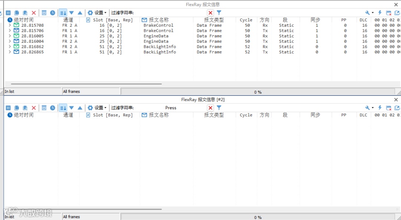
Task: Close the FlexRay 报文信息 [#2] window
Action: click(x=396, y=100)
